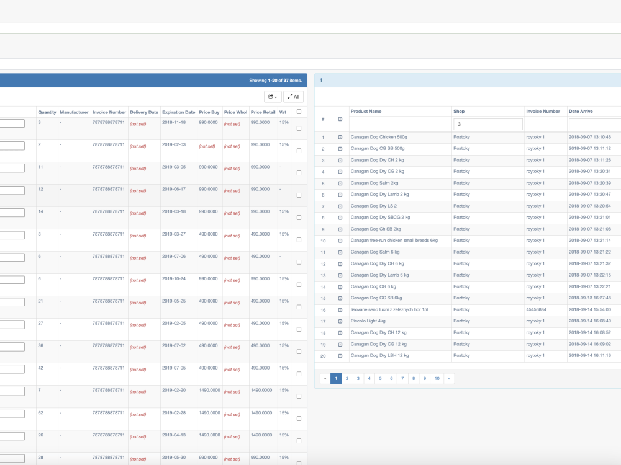Expand row Canagan Dog Dry CG 12 kg
Screen dimensions: 621x465
pos(340,344)
